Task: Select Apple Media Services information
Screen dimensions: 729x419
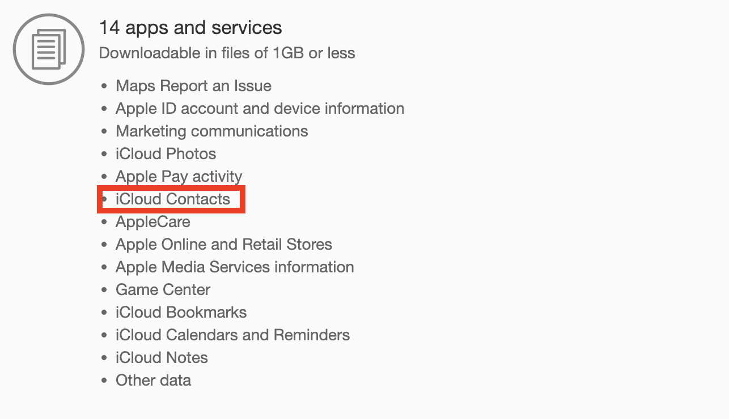Action: (x=235, y=267)
